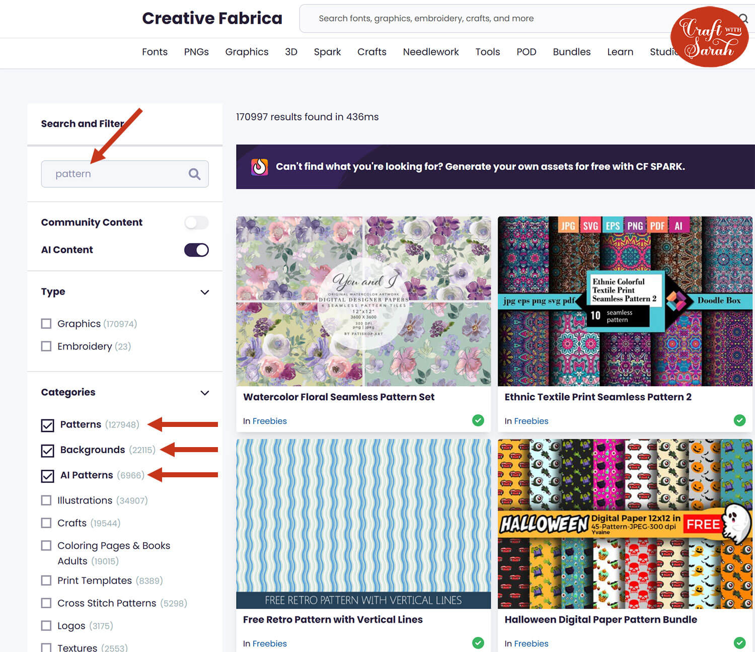Click Freebies link under Free Retro Pattern card
755x652 pixels.
tap(270, 643)
